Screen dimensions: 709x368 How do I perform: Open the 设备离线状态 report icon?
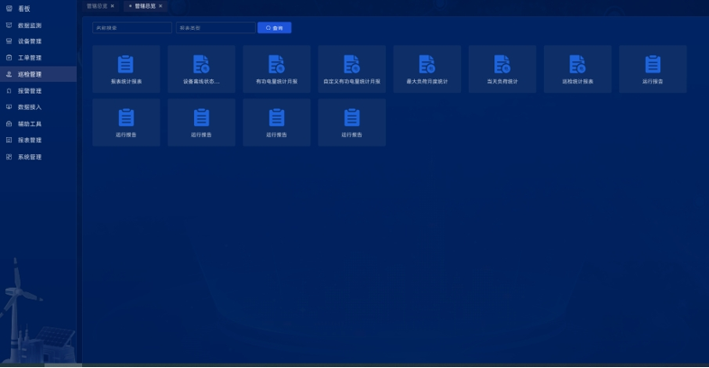tap(201, 64)
